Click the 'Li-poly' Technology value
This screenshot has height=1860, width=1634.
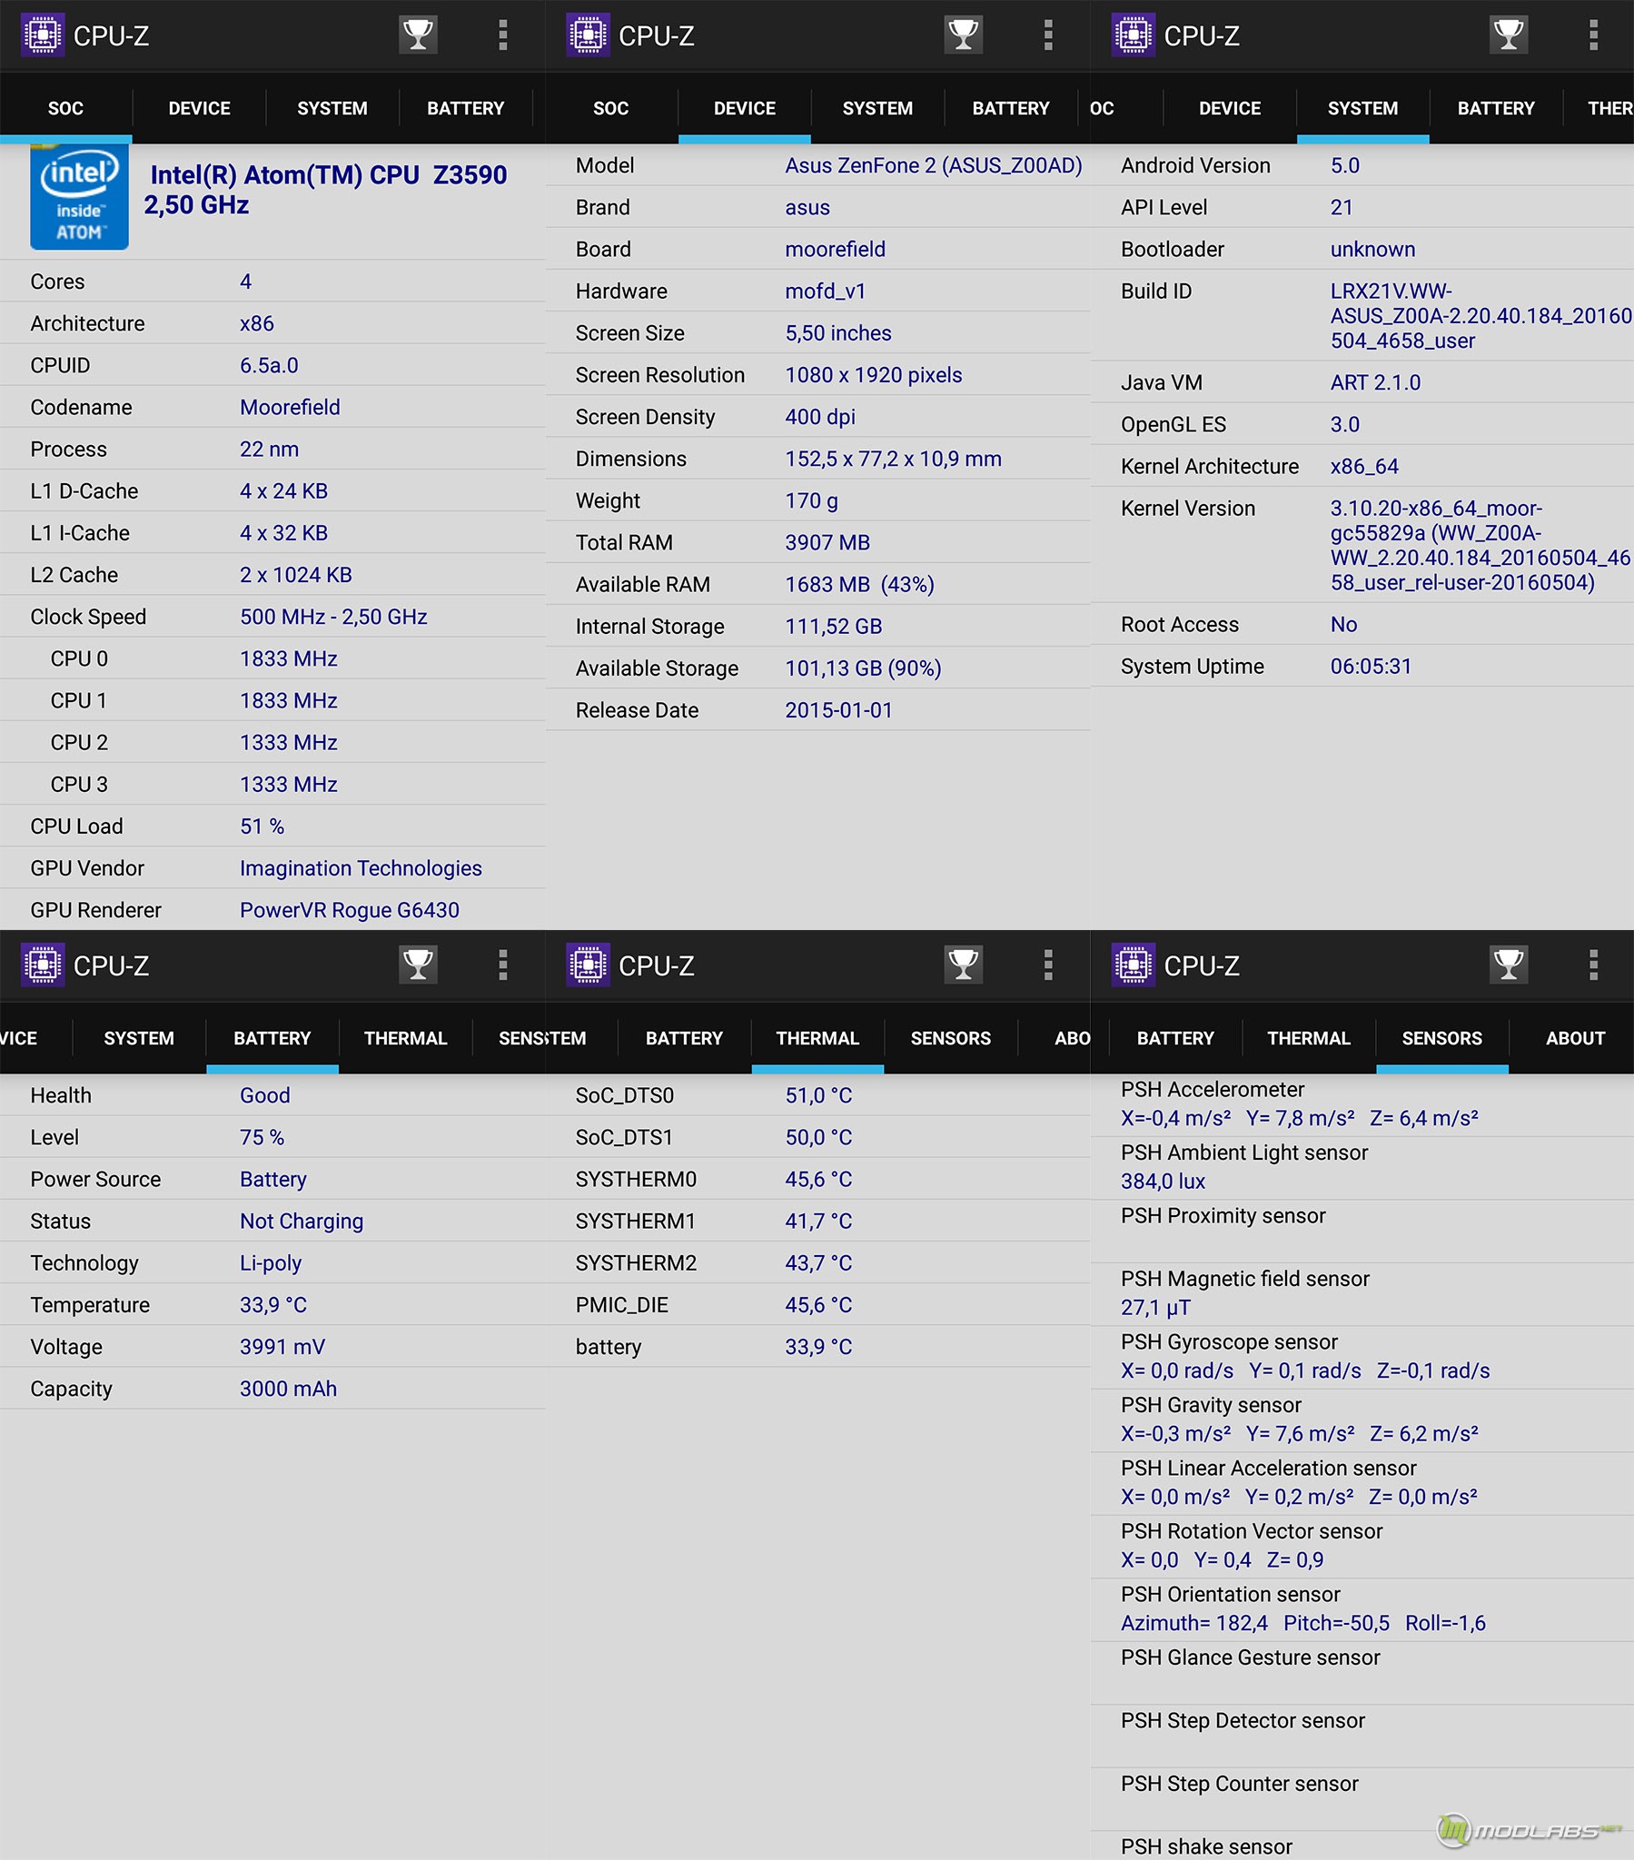pyautogui.click(x=271, y=1263)
